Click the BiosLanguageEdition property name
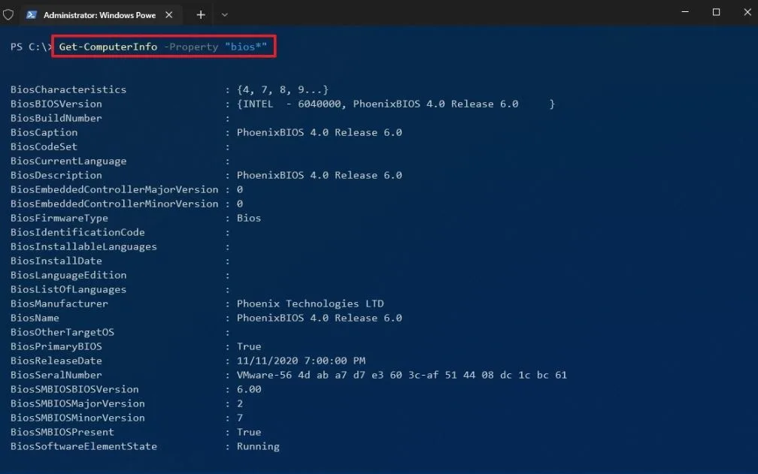The height and width of the screenshot is (474, 758). [x=68, y=275]
